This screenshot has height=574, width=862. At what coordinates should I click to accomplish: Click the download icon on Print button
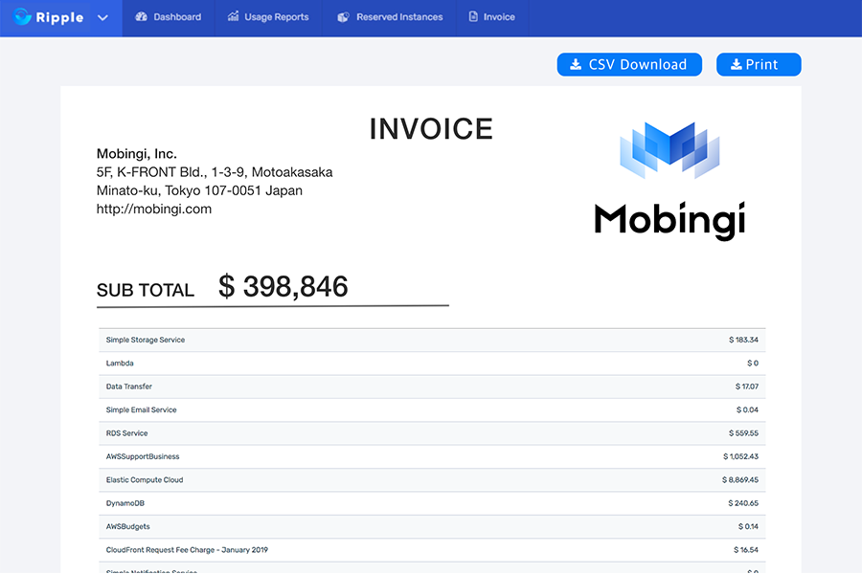(737, 65)
